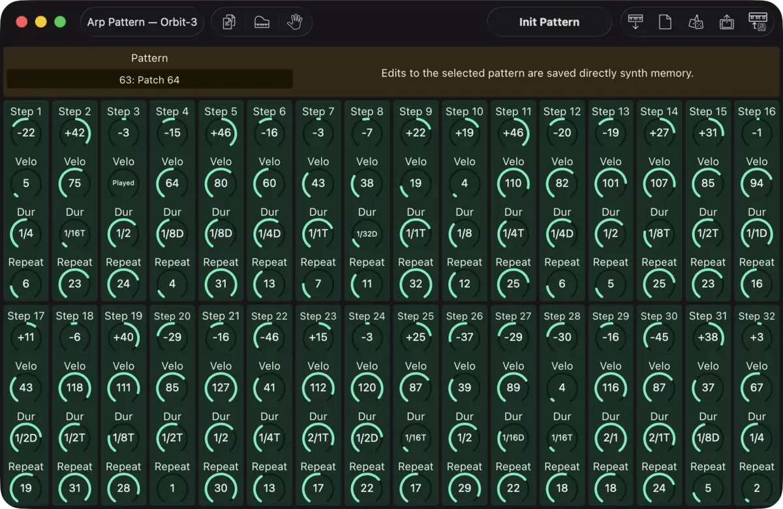Click the Step 7 Dur knob showing 1/1T

(x=318, y=233)
